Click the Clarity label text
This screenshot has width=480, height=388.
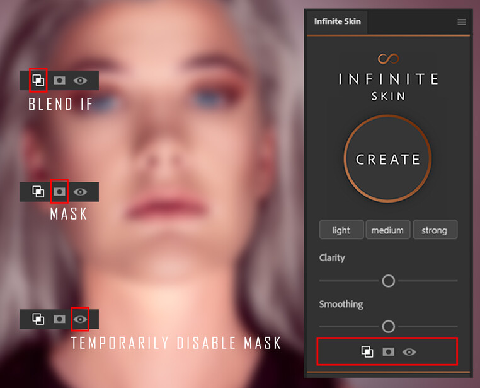(332, 258)
